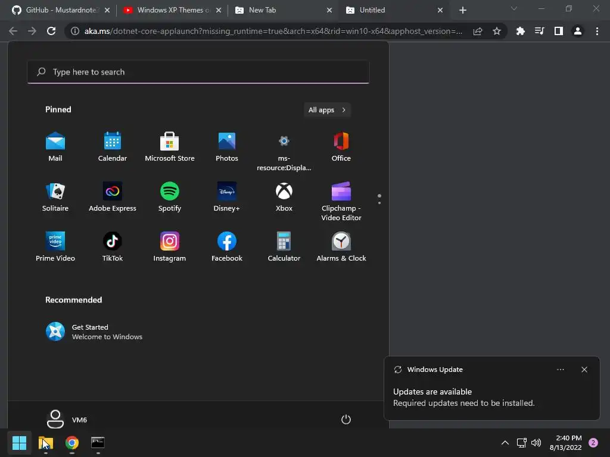Click the Power button in Start menu

pyautogui.click(x=346, y=420)
